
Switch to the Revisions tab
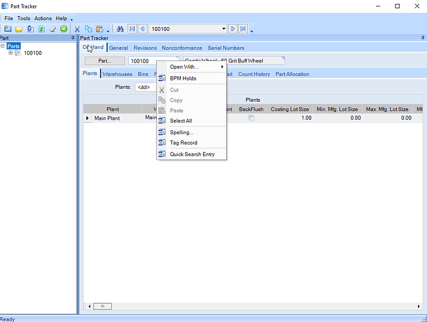coord(145,48)
